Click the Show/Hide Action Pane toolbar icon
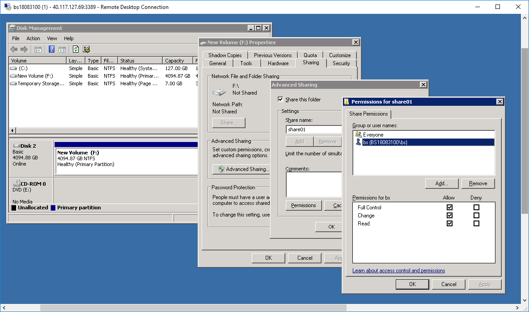Screen dimensions: 529x312 point(62,49)
